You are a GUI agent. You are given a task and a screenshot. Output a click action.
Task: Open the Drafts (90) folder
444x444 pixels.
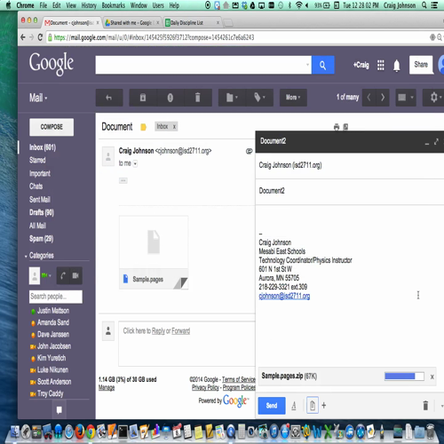42,212
